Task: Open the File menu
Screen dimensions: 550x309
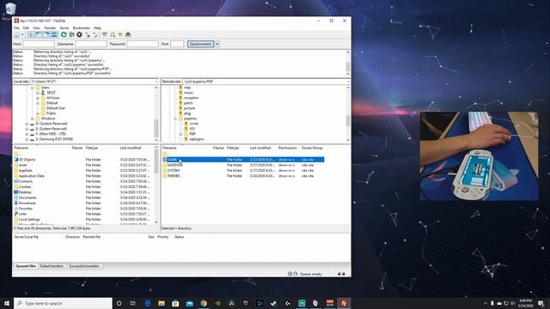Action: (x=16, y=27)
